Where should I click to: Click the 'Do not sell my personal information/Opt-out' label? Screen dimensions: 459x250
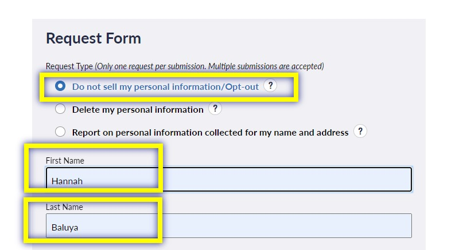tap(165, 87)
